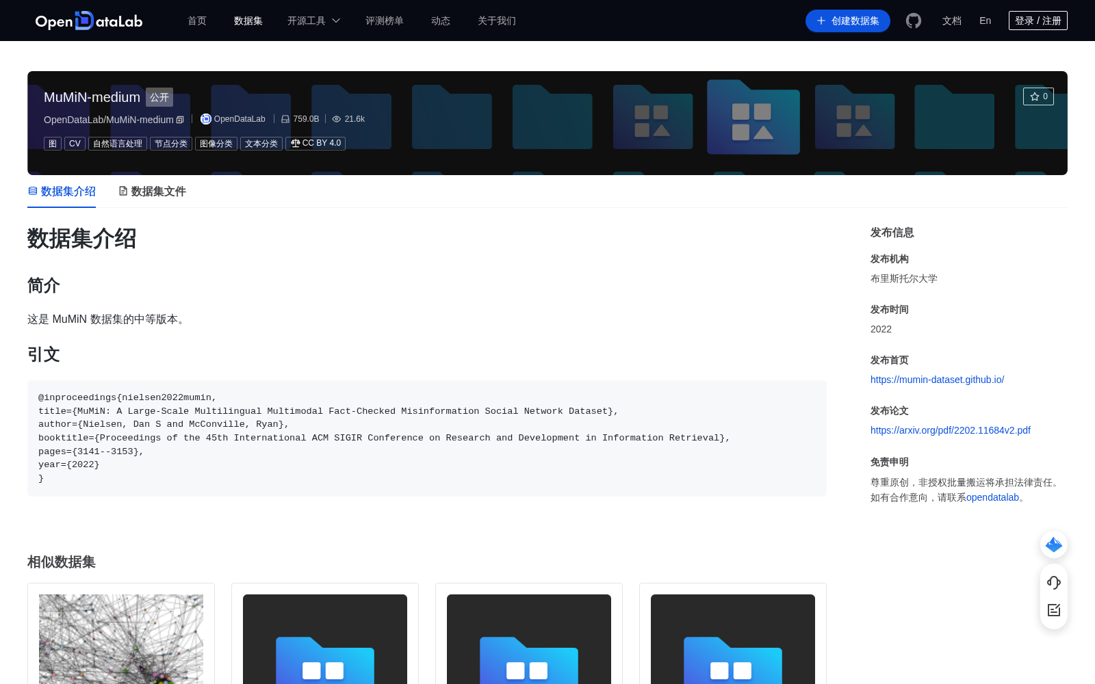Viewport: 1095px width, 684px height.
Task: Click the plus icon in 创建数据集
Action: pyautogui.click(x=821, y=21)
